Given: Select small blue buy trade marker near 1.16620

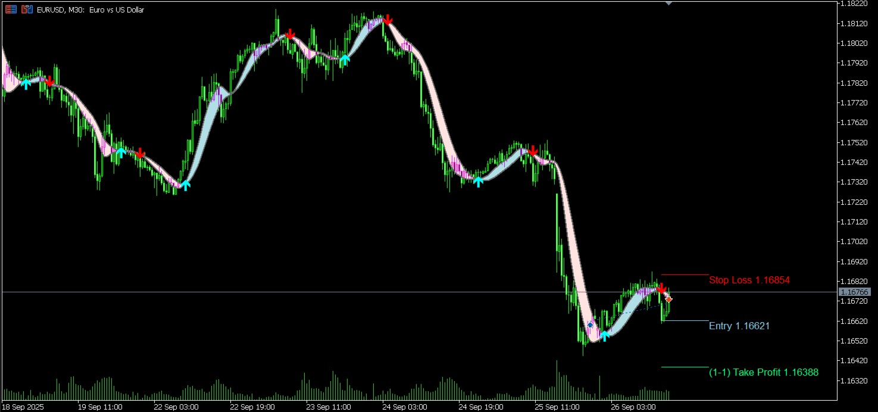Looking at the screenshot, I should click(x=590, y=324).
